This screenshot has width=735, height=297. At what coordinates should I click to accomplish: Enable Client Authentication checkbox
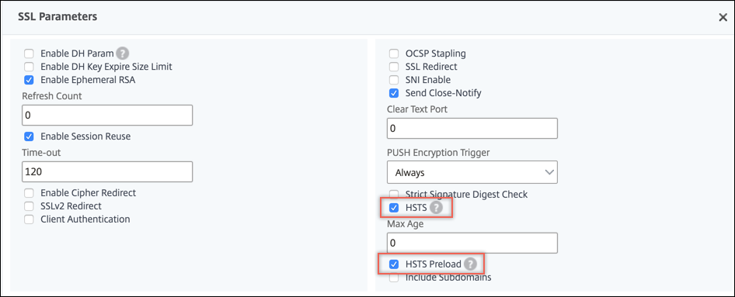pyautogui.click(x=29, y=219)
